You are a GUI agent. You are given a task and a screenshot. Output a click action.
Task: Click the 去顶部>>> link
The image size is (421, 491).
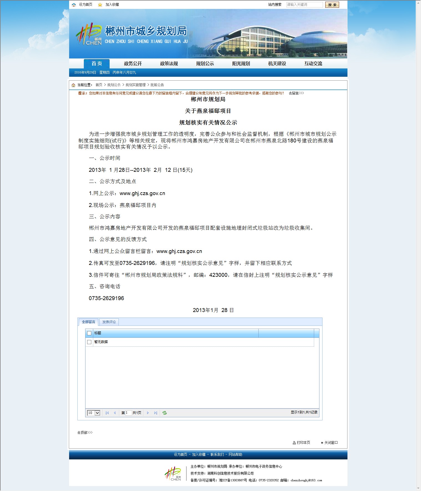click(x=85, y=433)
